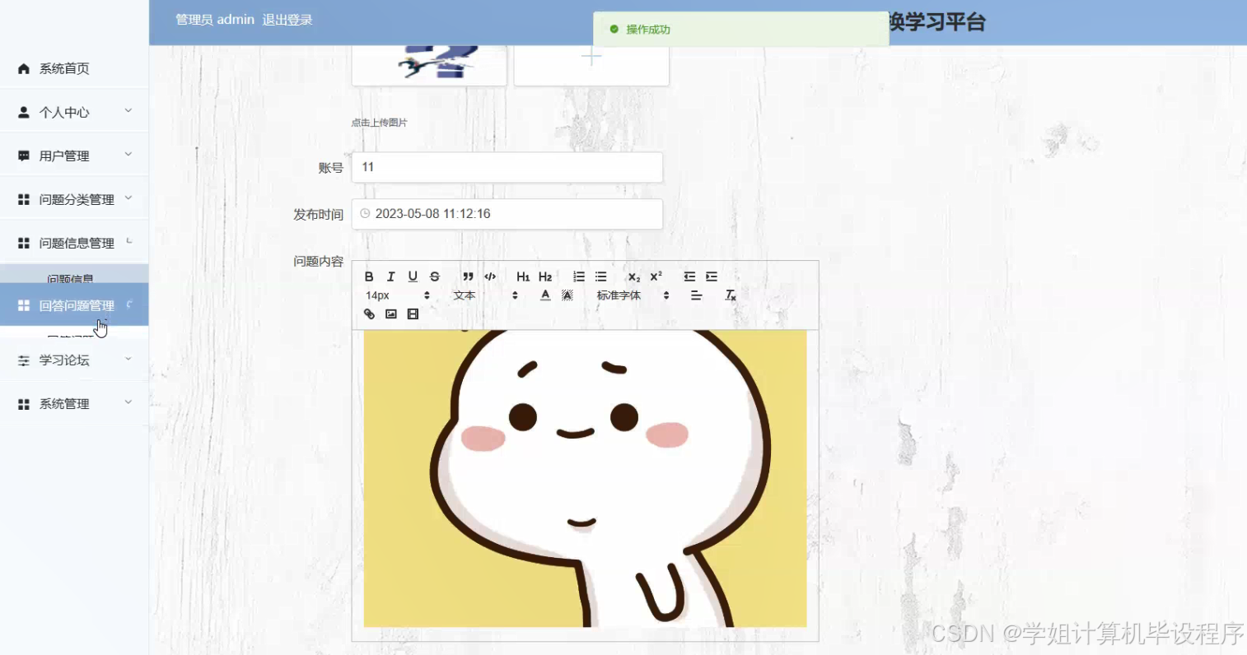
Task: Click the person icon beside 个人中心
Action: [24, 112]
